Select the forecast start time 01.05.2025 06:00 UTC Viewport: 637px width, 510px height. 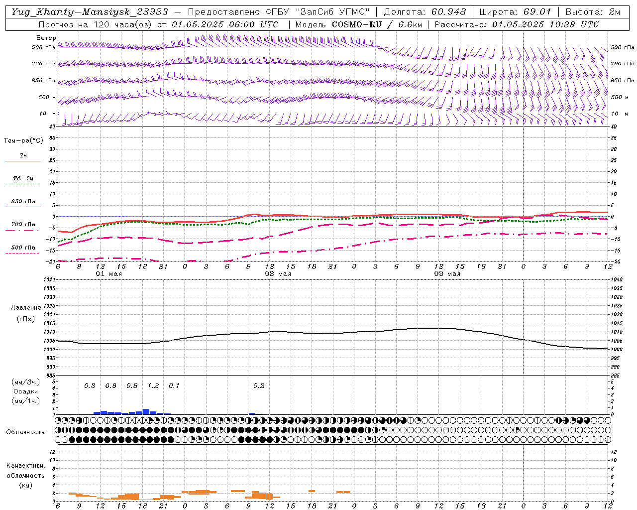point(225,24)
